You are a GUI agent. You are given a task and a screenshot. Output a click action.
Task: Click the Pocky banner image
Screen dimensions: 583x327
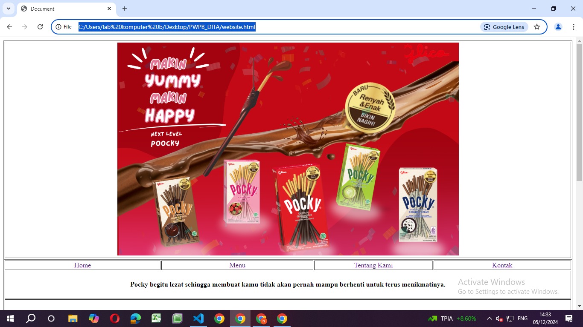tap(288, 149)
